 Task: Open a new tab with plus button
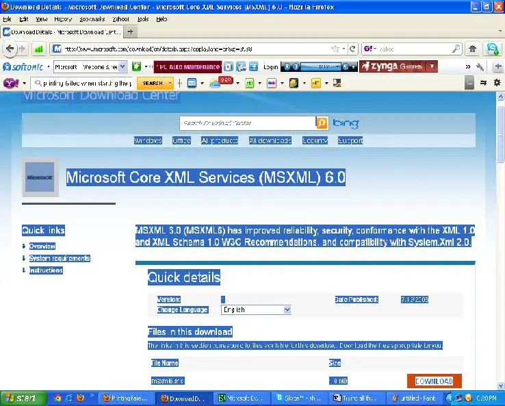click(x=131, y=31)
